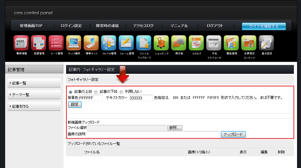Screen dimensions: 301x168
Task: Open 記事一覧 in the sidebar
Action: click(34, 83)
